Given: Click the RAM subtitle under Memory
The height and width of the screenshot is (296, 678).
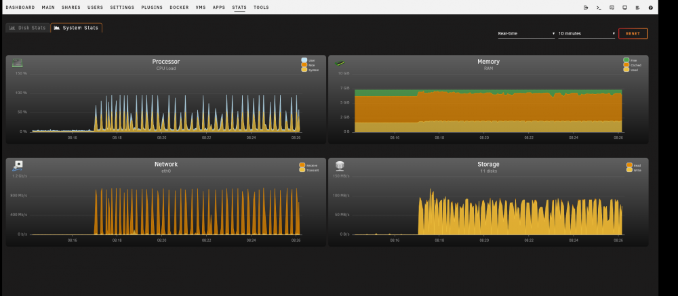Looking at the screenshot, I should click(x=488, y=68).
